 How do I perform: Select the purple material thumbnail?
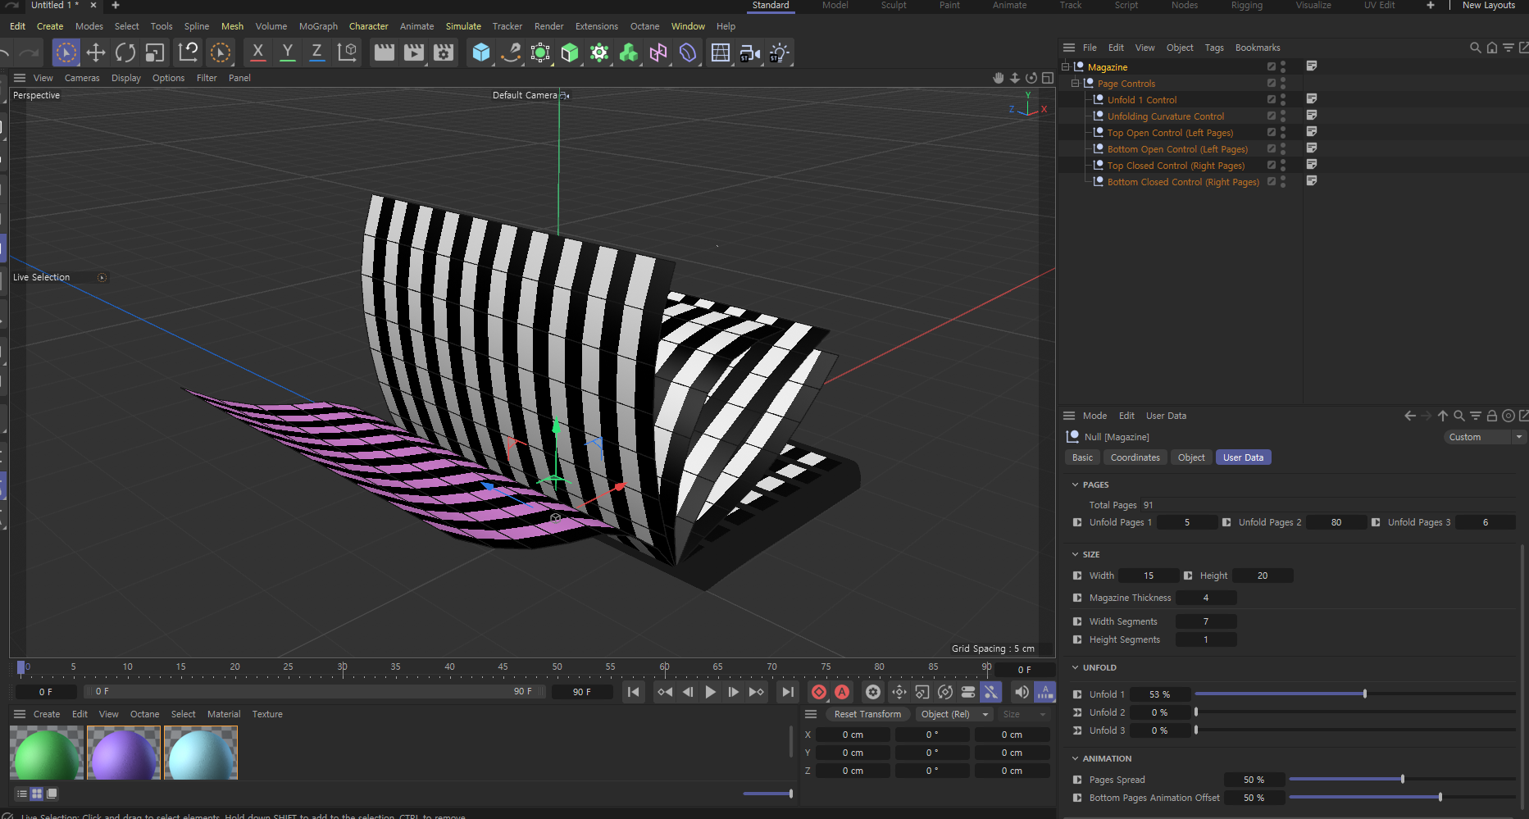pos(124,753)
